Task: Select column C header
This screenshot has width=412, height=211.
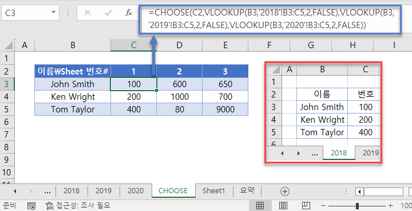Action: (x=133, y=45)
